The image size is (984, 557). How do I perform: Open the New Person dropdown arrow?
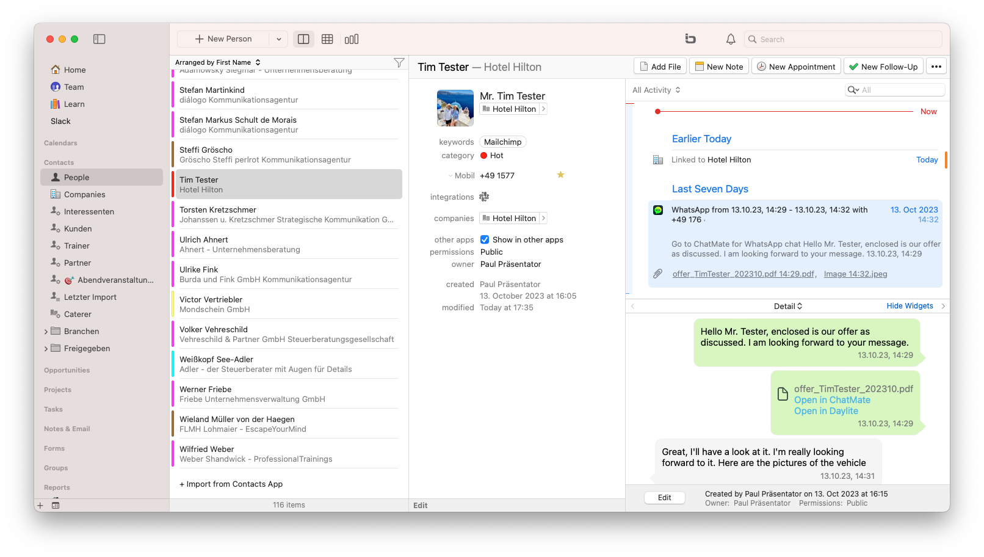tap(279, 39)
